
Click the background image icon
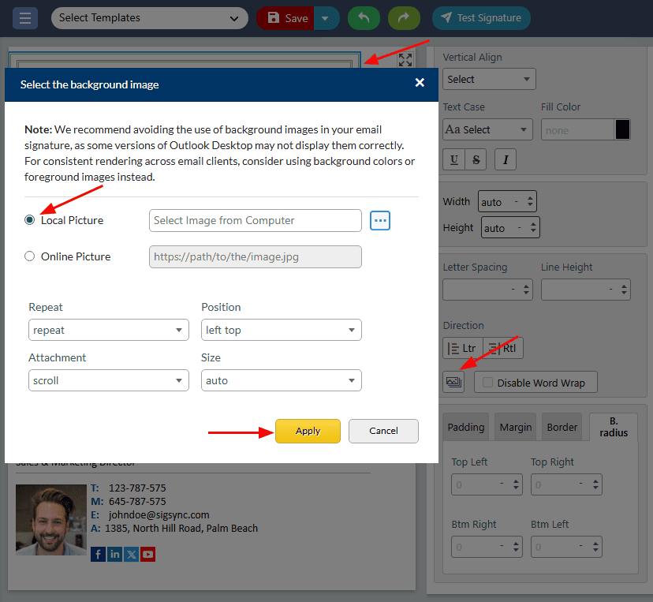(453, 382)
